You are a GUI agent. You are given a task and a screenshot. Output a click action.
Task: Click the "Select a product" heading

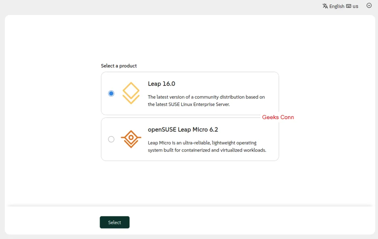(119, 66)
